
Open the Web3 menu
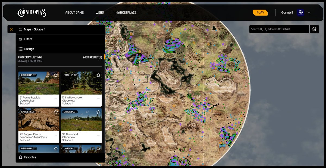click(100, 13)
